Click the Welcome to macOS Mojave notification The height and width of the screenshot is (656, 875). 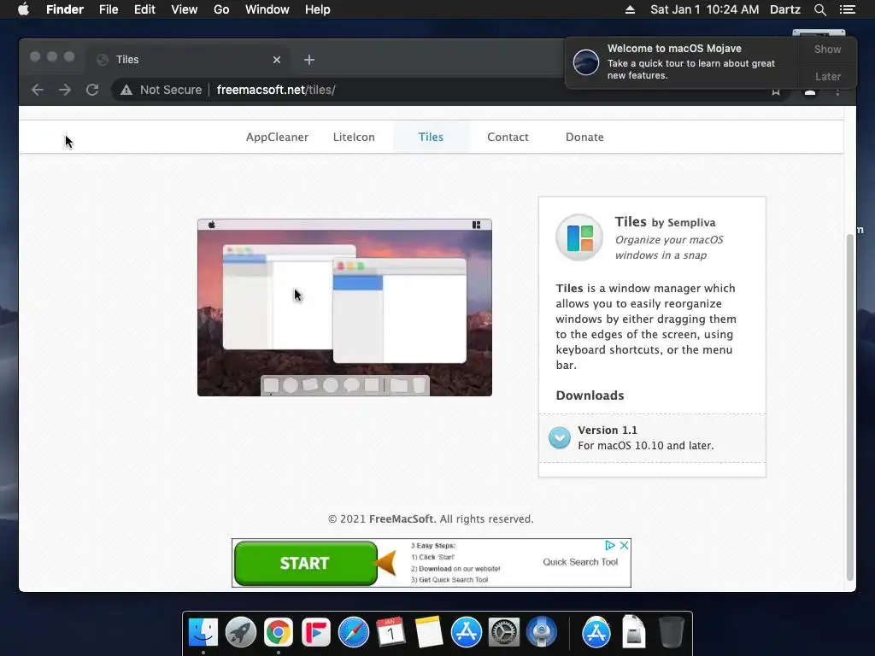(x=681, y=61)
